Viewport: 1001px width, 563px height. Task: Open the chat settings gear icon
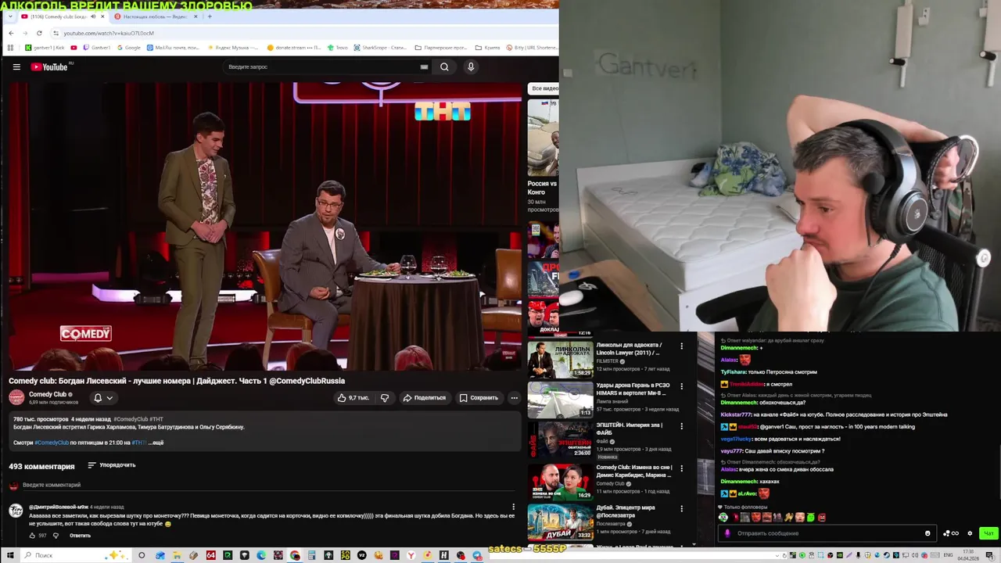click(970, 533)
